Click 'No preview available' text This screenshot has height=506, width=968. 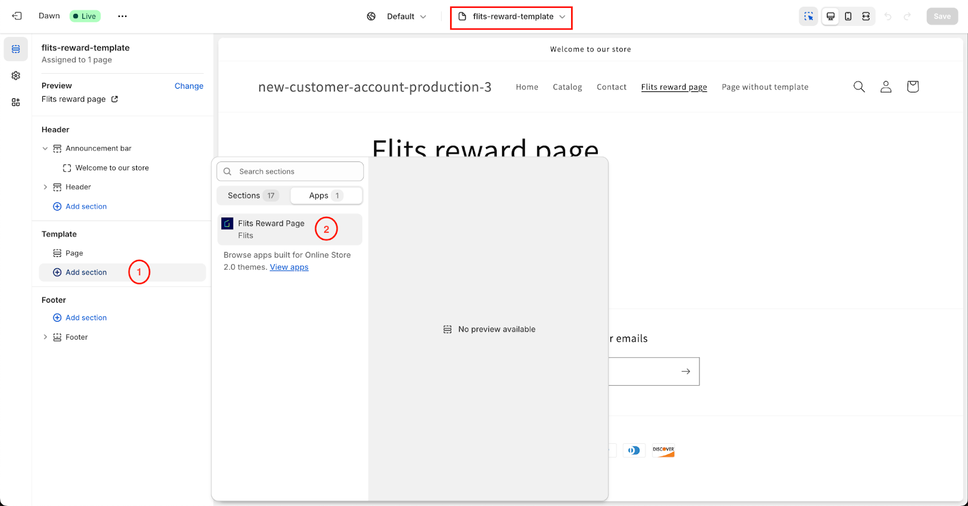497,329
